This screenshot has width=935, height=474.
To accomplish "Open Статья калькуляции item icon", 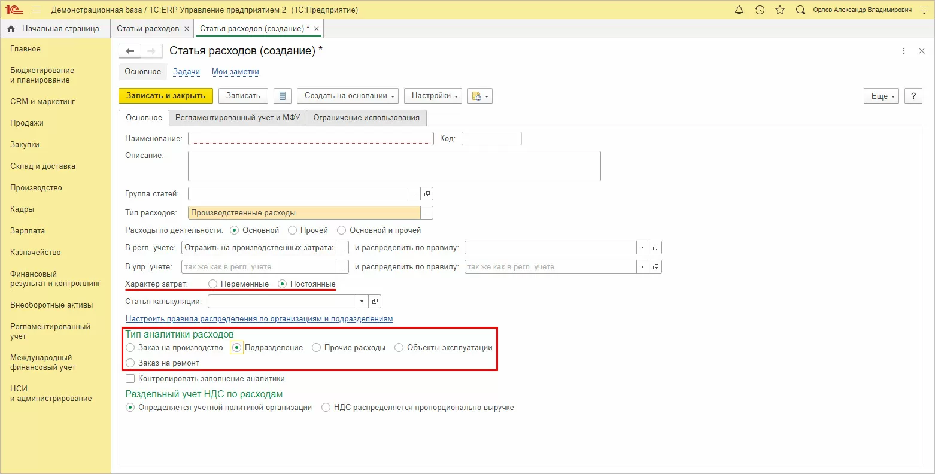I will pyautogui.click(x=375, y=302).
